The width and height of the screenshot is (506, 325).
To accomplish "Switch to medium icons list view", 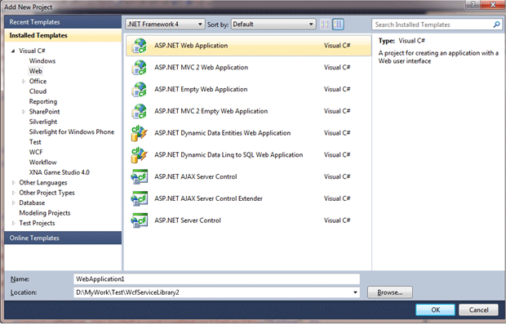I will click(338, 24).
